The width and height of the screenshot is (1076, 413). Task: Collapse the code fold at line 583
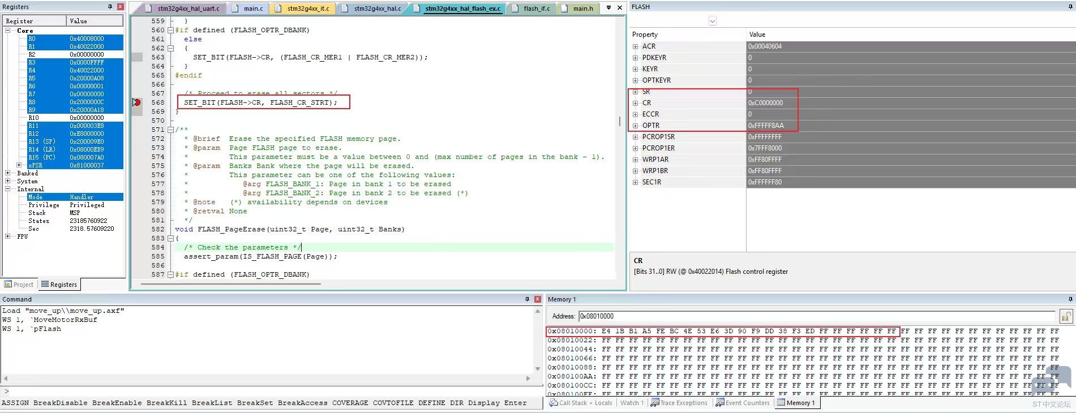coord(170,238)
